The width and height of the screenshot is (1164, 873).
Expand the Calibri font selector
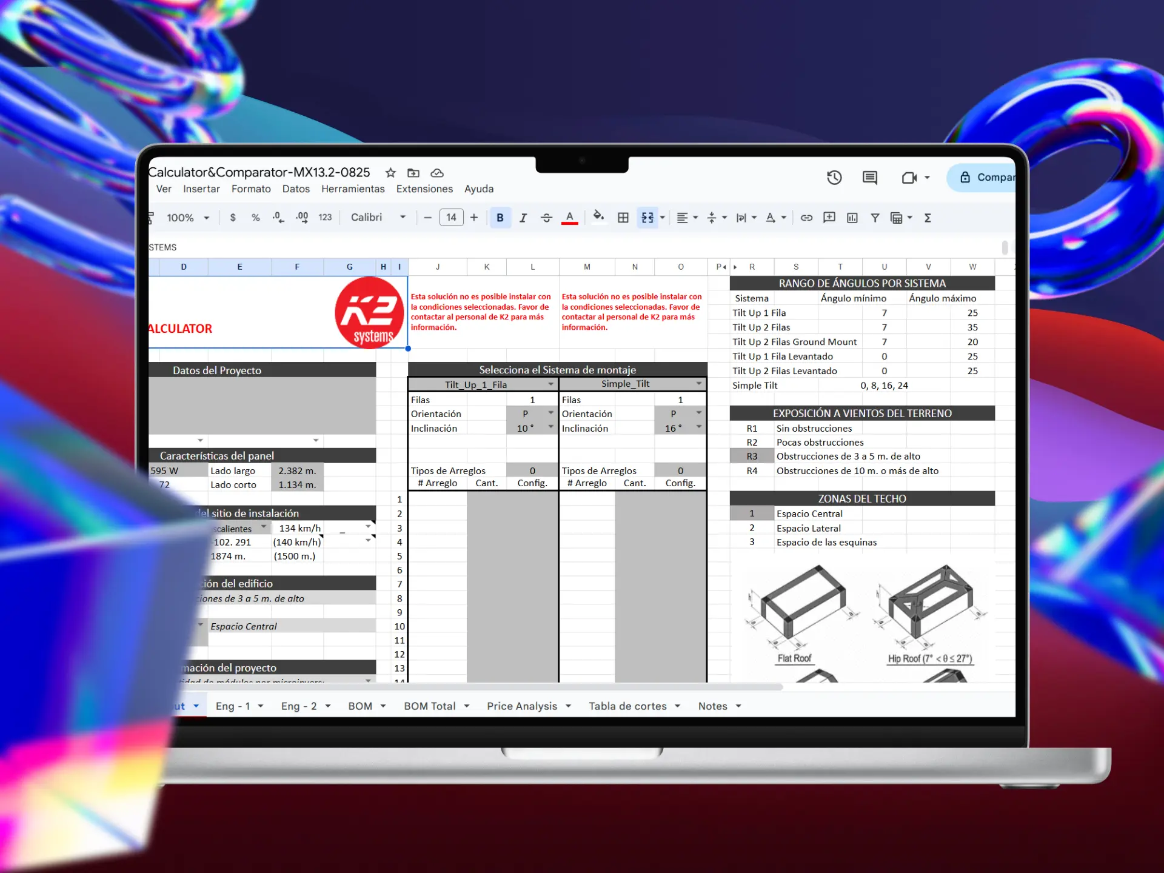[403, 217]
